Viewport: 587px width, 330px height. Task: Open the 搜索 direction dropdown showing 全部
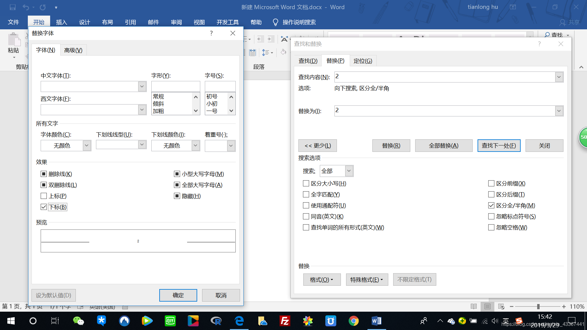point(349,171)
